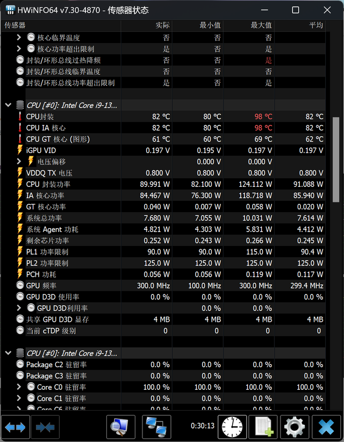Click the 299.4 MHz average GPU frequency

pyautogui.click(x=307, y=285)
